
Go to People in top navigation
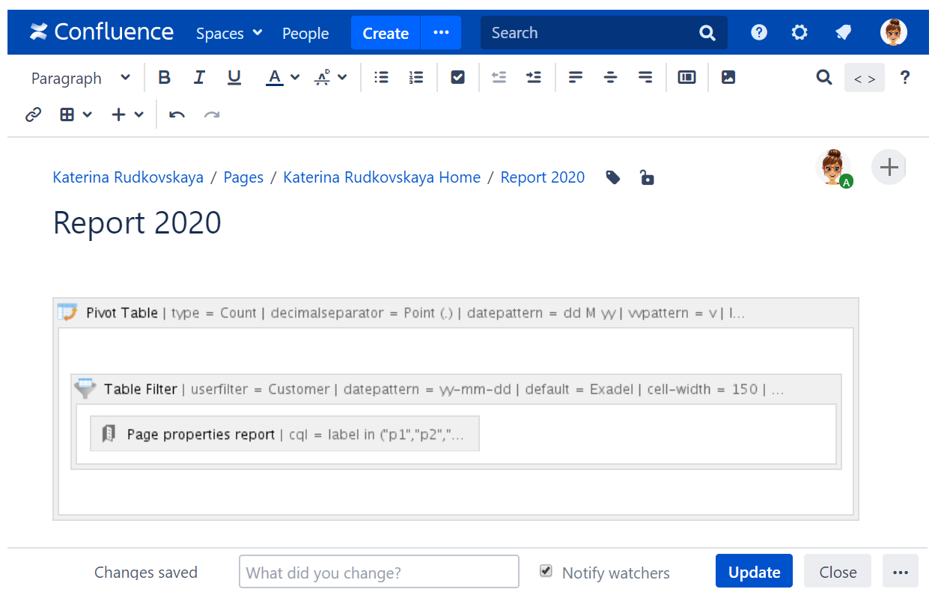[x=305, y=33]
